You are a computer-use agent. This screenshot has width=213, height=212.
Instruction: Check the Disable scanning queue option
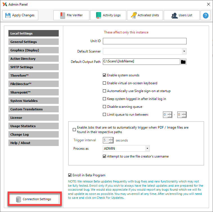[x=105, y=107]
